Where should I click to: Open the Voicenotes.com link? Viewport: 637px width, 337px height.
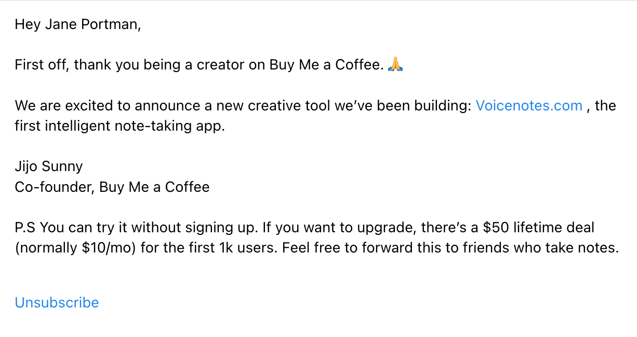pyautogui.click(x=528, y=106)
